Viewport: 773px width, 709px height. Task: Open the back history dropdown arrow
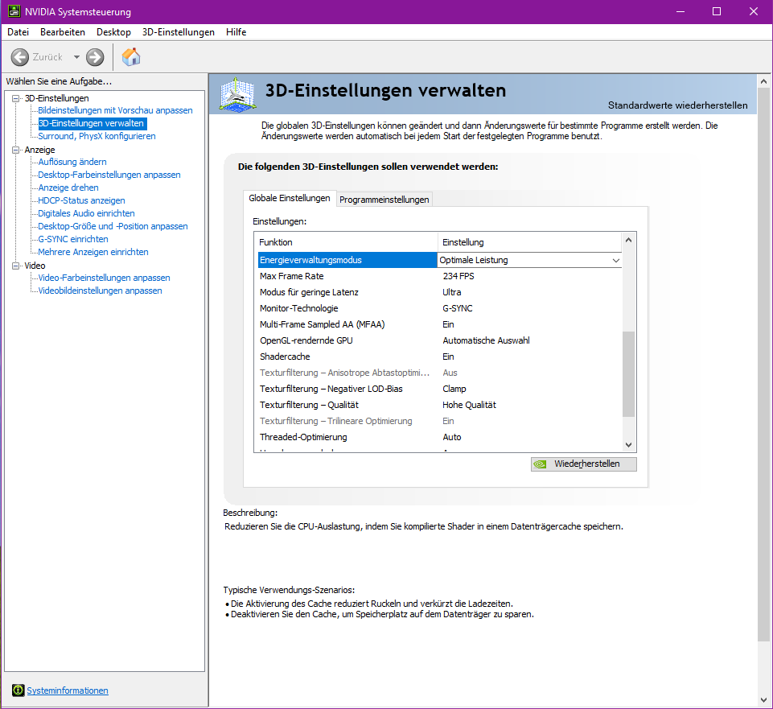coord(76,57)
